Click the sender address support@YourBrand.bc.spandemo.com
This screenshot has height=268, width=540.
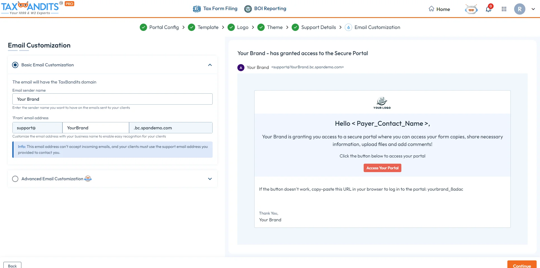pyautogui.click(x=307, y=67)
